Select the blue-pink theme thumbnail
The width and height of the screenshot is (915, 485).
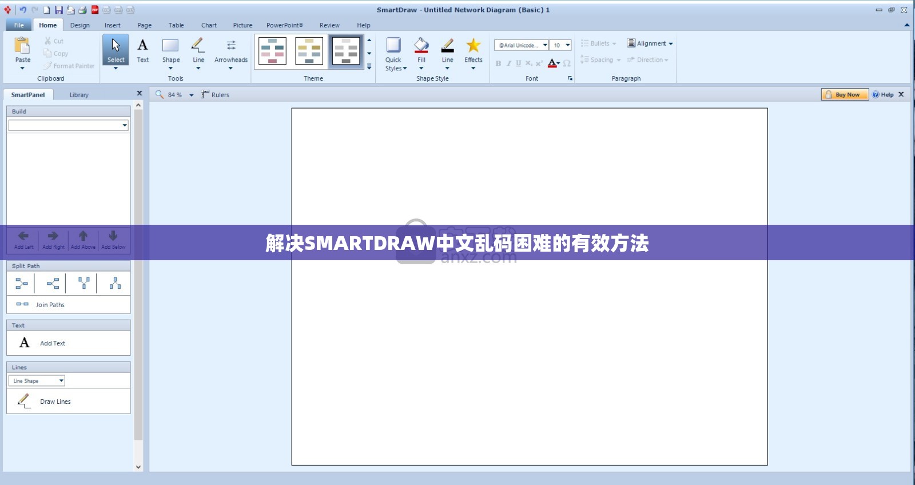[x=272, y=51]
